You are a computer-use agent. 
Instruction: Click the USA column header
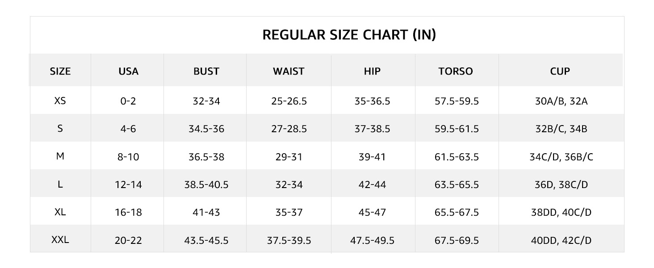pos(128,71)
